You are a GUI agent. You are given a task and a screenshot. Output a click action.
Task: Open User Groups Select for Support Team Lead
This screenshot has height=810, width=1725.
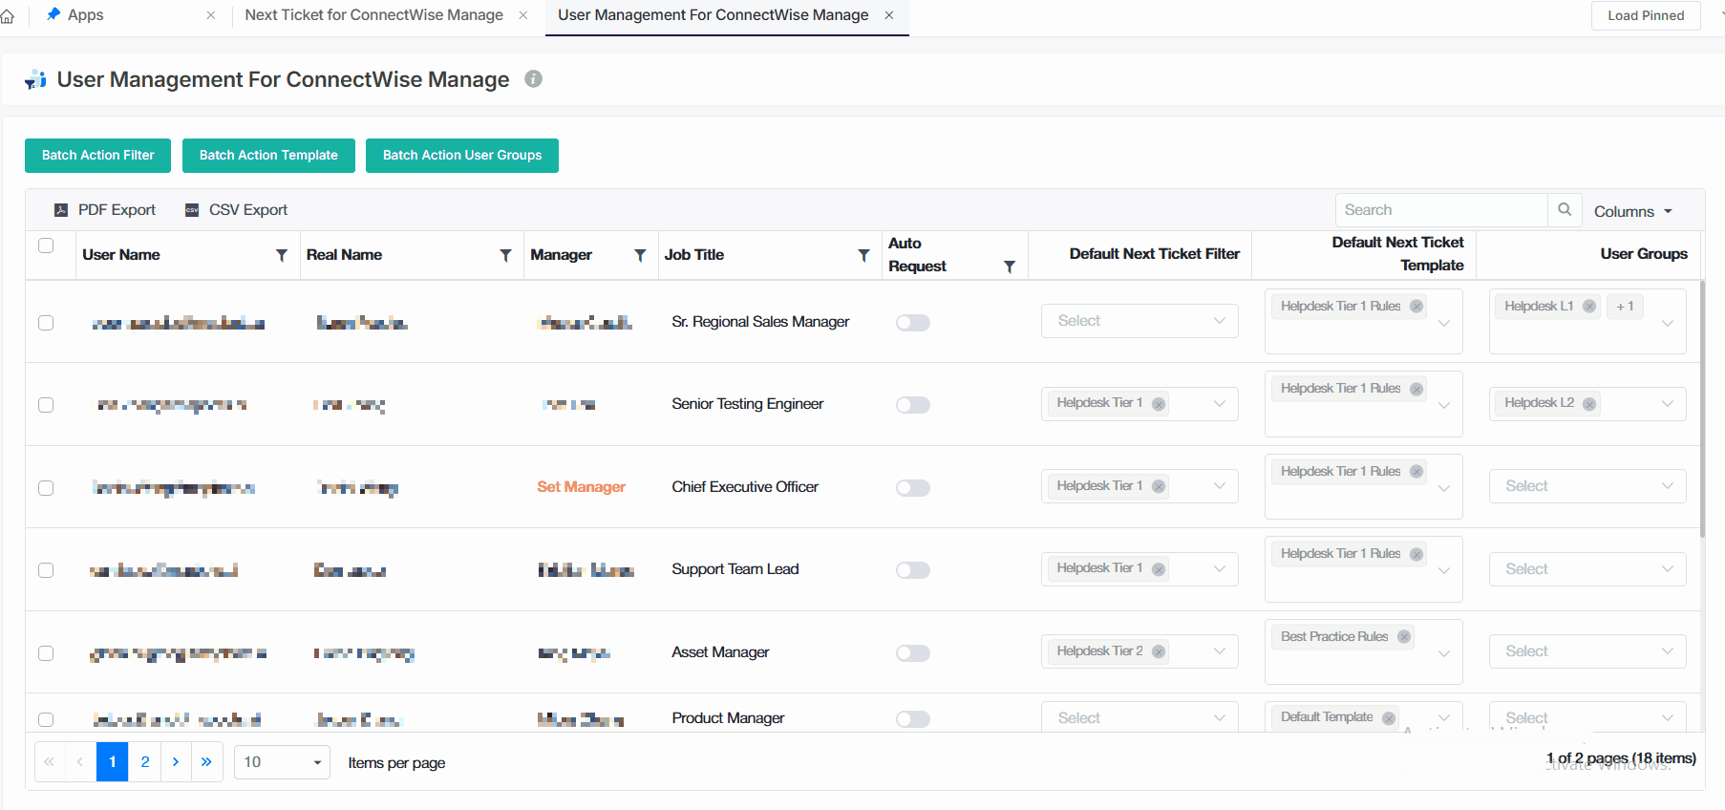[x=1587, y=569]
